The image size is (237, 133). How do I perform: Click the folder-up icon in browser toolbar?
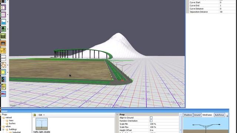(x=34, y=115)
